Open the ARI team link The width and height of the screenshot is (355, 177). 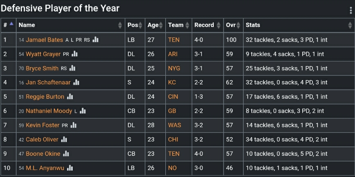[x=173, y=54]
